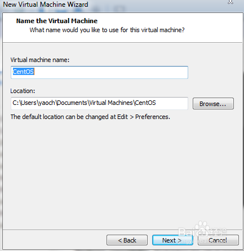Open the Browse... folder picker
The height and width of the screenshot is (251, 244).
coord(213,103)
